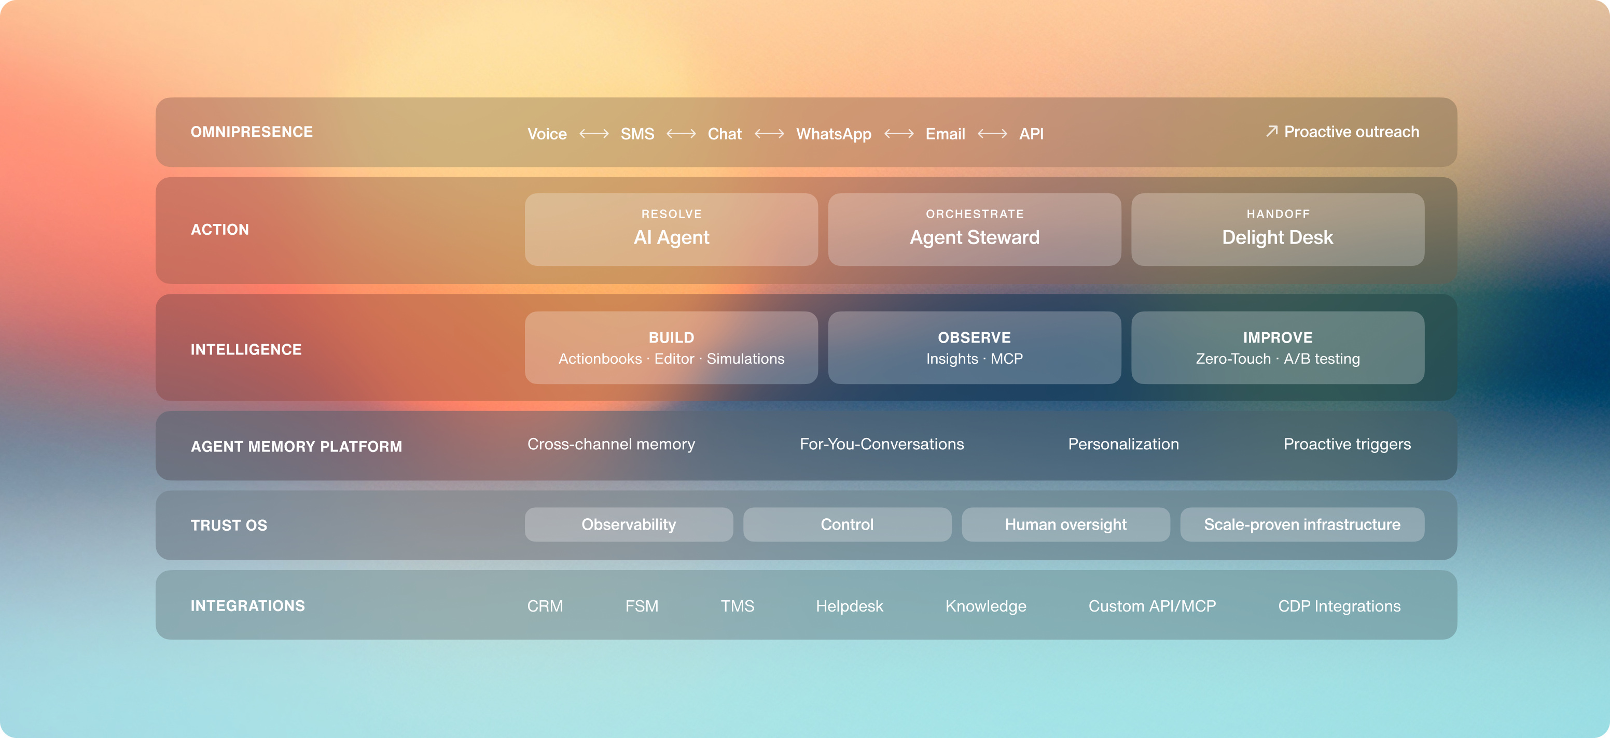Screen dimensions: 1610x738
Task: Click the Scale-proven infrastructure pill
Action: 1302,524
